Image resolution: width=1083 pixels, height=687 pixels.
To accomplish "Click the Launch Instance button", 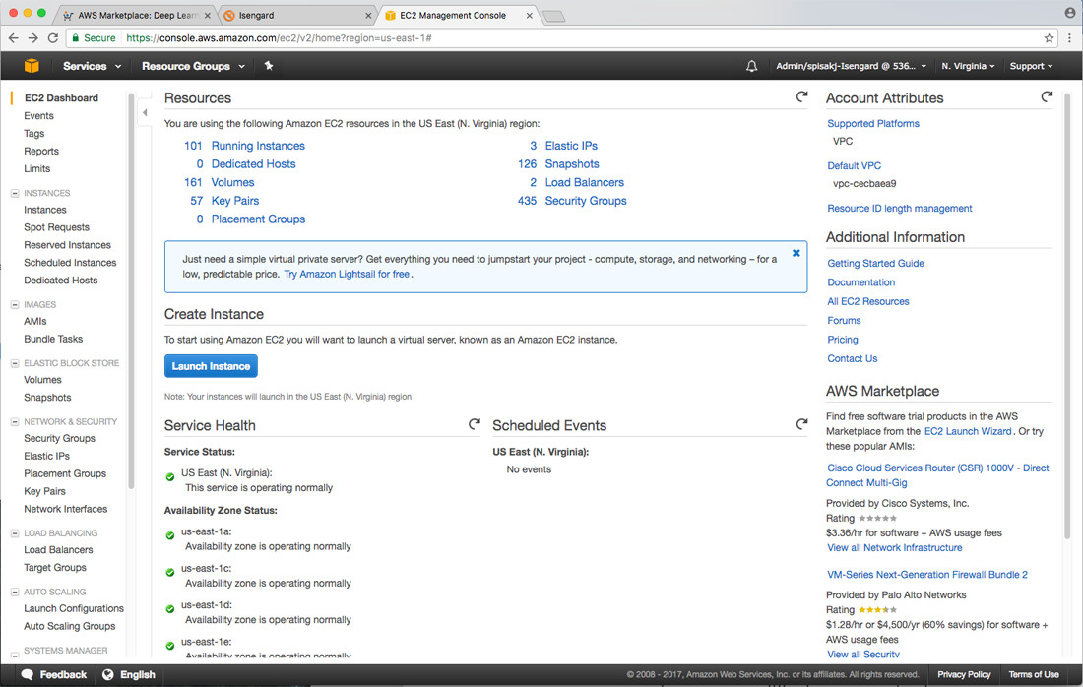I will click(x=211, y=366).
